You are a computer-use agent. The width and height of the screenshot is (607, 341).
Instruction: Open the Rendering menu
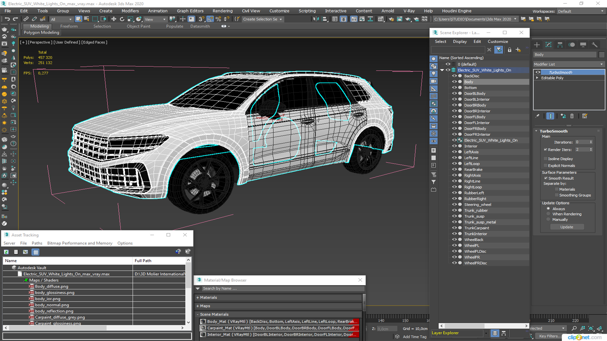coord(222,11)
